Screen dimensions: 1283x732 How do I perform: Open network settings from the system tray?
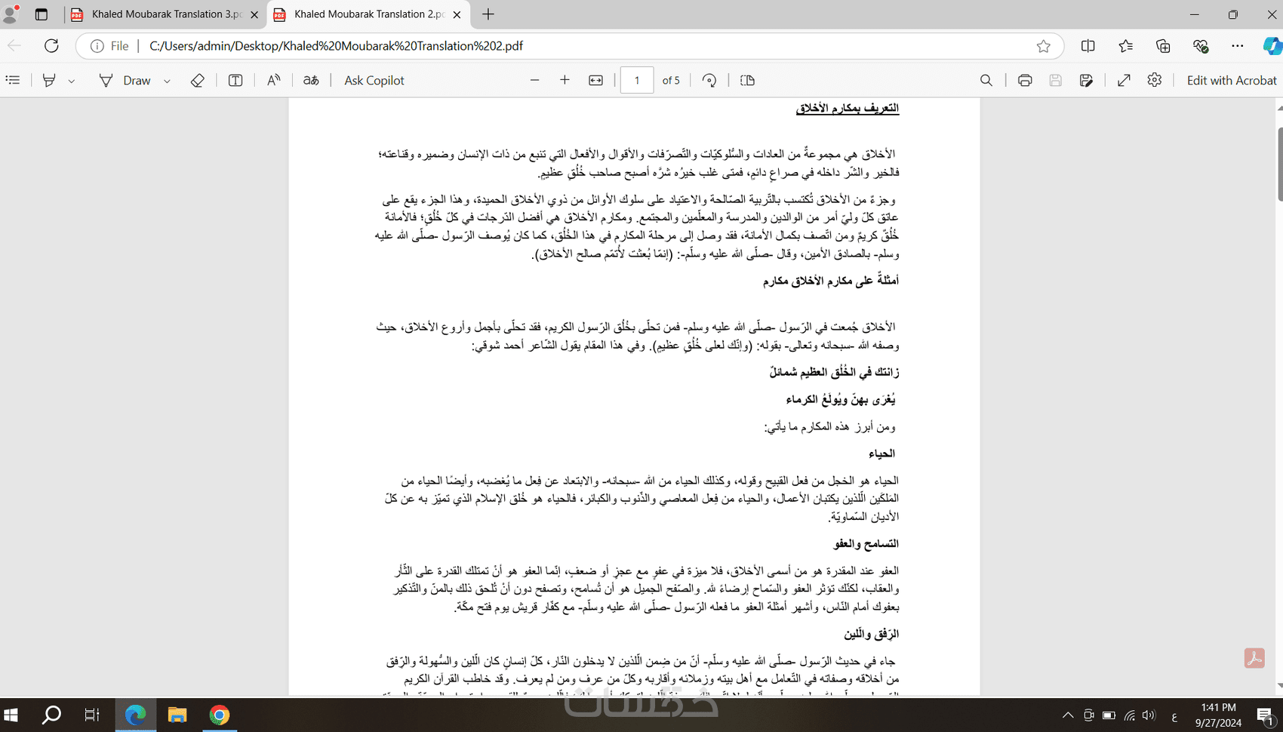pos(1129,715)
